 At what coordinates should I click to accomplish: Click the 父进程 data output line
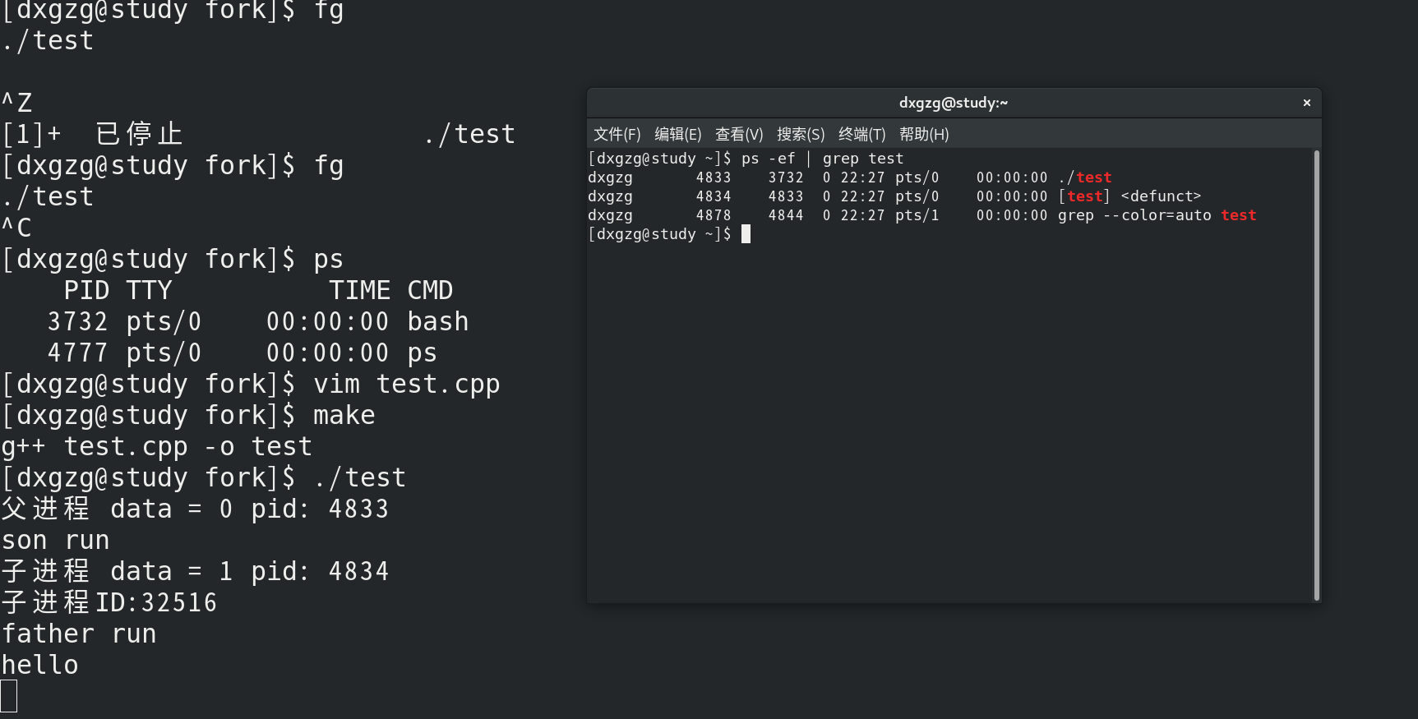[x=195, y=509]
